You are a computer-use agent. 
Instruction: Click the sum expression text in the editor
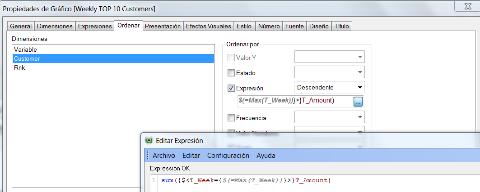pos(247,180)
